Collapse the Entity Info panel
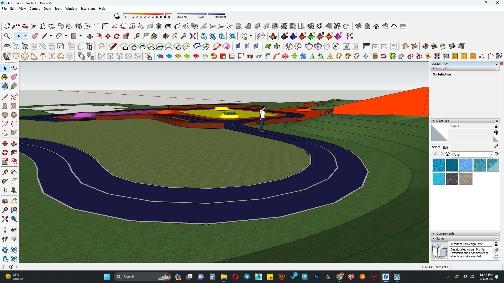The width and height of the screenshot is (504, 283). tap(434, 68)
